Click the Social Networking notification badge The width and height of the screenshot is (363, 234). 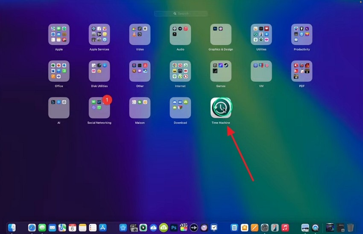click(x=107, y=100)
